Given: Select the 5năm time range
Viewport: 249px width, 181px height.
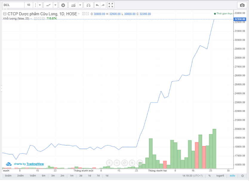Looking at the screenshot, I should coord(8,176).
